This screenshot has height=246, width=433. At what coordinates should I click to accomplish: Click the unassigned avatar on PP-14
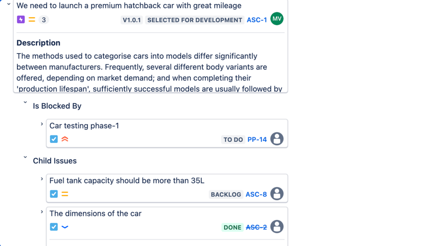click(x=277, y=139)
